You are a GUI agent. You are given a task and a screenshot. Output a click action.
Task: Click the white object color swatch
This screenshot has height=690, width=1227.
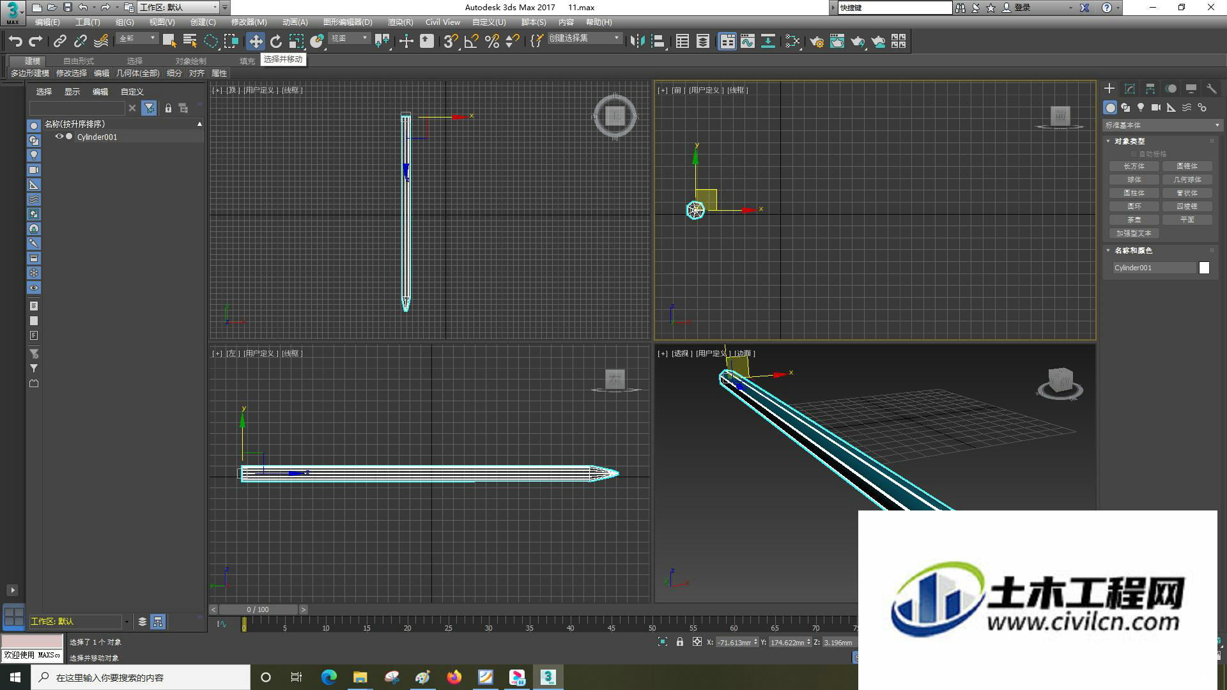[x=1204, y=268]
